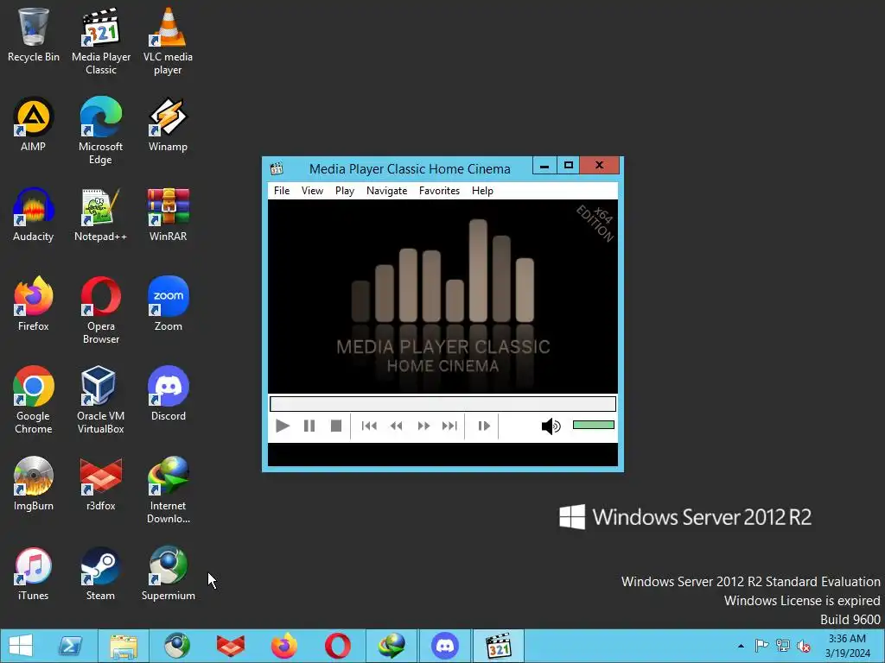Select the Zoom desktop icon
The image size is (885, 663).
pyautogui.click(x=169, y=304)
